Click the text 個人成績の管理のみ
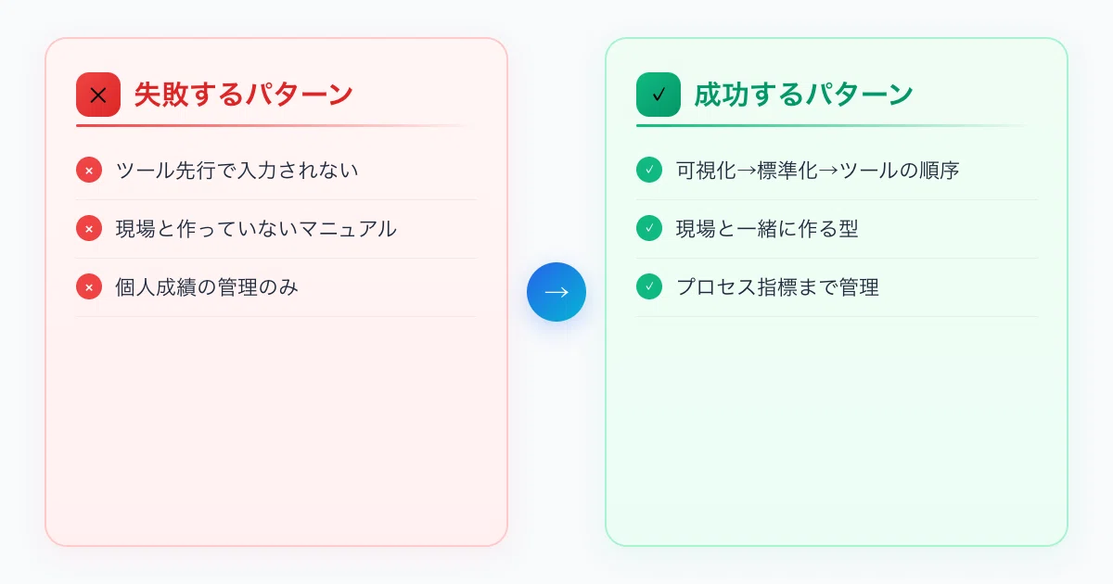Viewport: 1113px width, 584px height. (207, 287)
